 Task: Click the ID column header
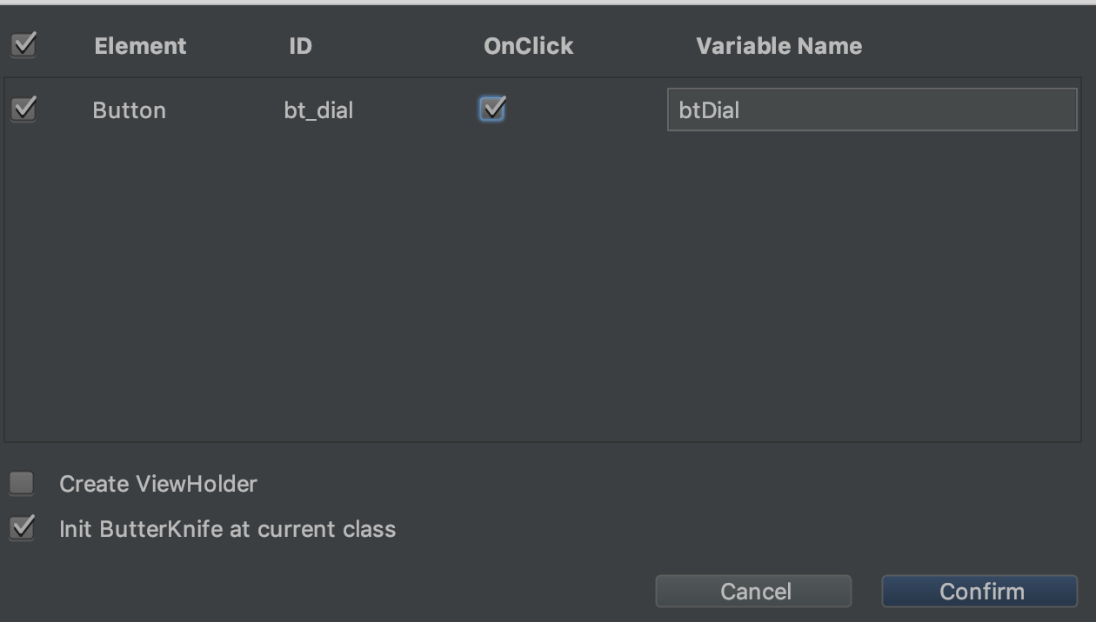pyautogui.click(x=300, y=45)
